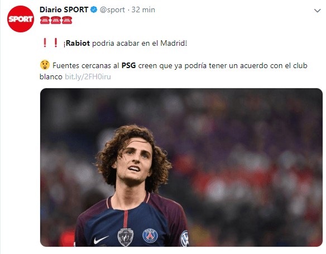Click the astonished face emoji
Screen dimensions: 326x254
(45, 65)
